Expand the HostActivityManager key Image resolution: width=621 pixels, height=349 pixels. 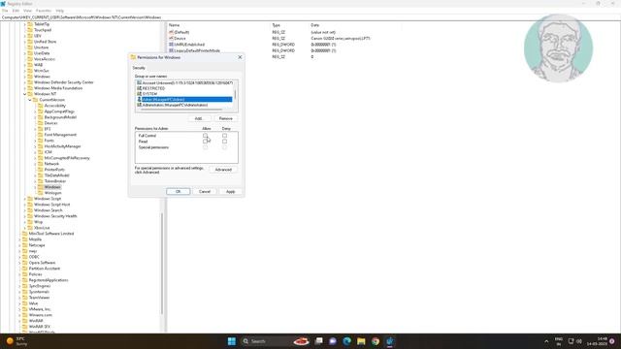[x=35, y=146]
